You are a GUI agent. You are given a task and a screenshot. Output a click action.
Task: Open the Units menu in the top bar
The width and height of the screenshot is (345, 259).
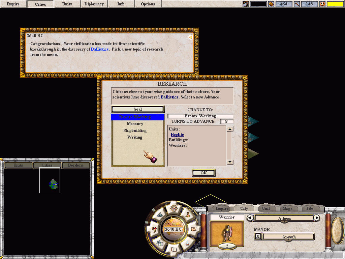click(67, 4)
